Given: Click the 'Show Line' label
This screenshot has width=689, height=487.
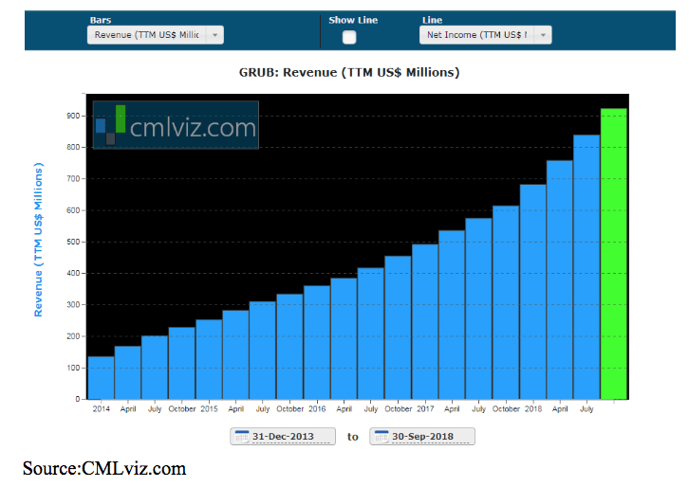Looking at the screenshot, I should (353, 20).
